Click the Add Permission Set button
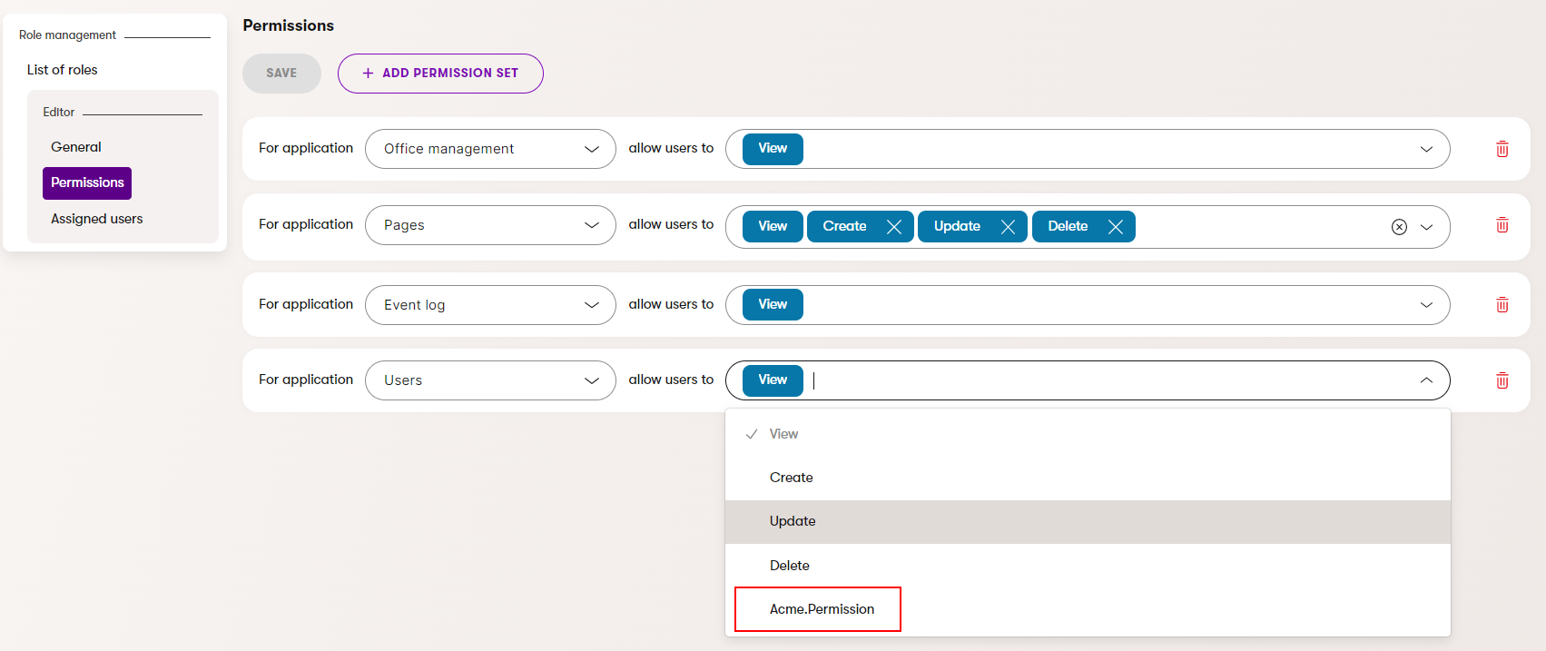This screenshot has height=651, width=1546. pyautogui.click(x=440, y=74)
